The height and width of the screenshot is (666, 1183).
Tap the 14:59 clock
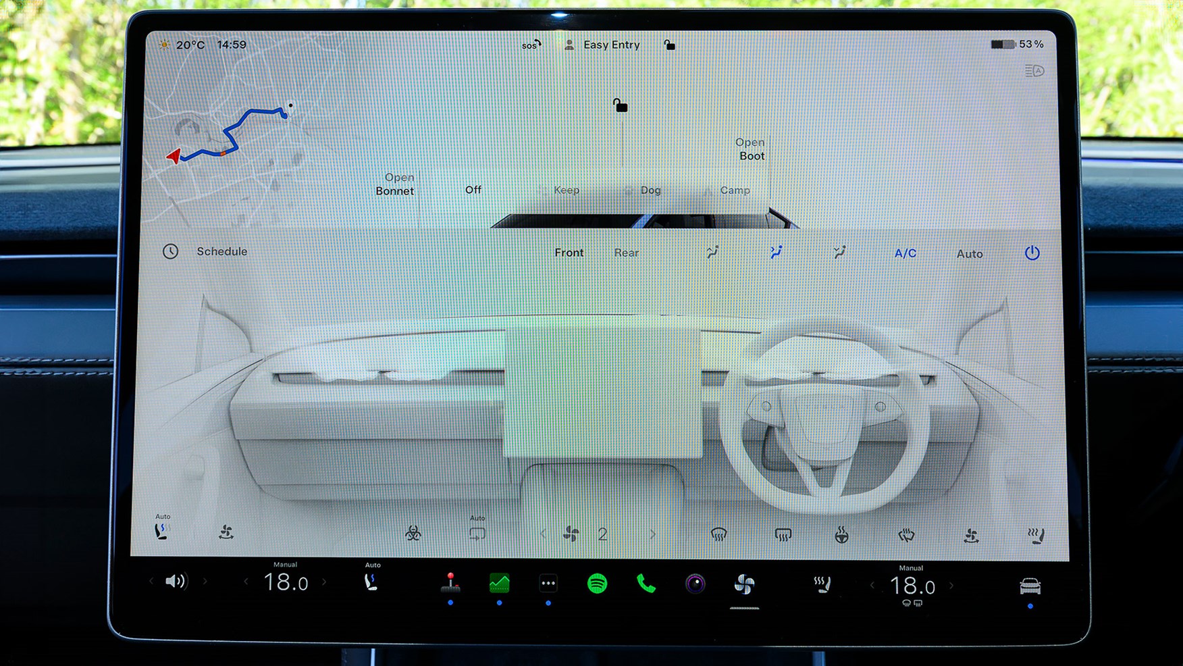pos(232,45)
